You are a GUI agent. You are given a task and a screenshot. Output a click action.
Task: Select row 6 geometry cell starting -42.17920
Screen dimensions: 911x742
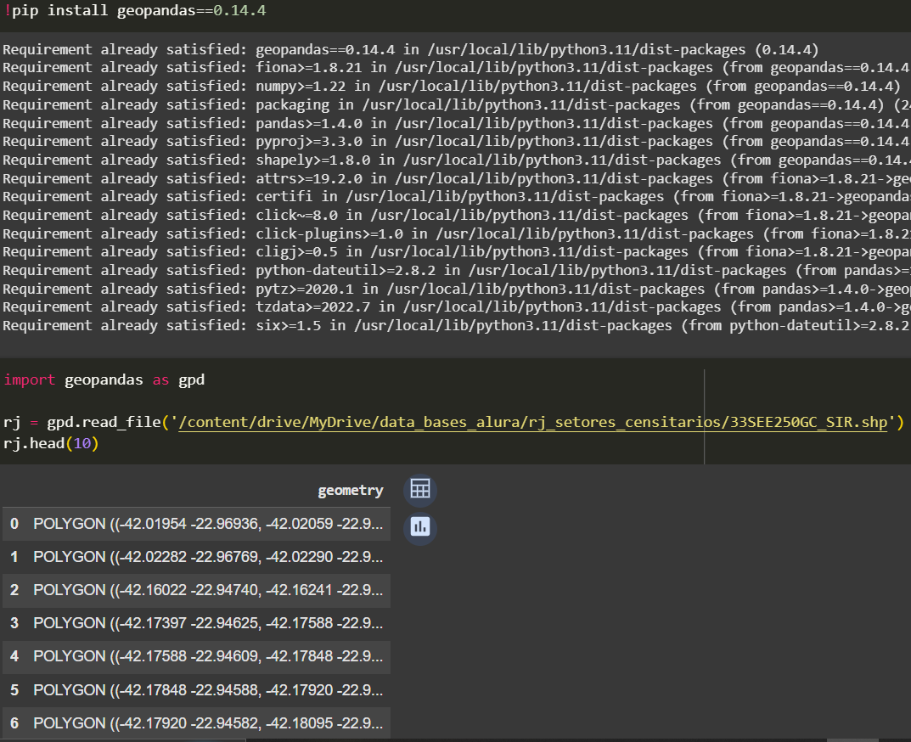coord(208,723)
